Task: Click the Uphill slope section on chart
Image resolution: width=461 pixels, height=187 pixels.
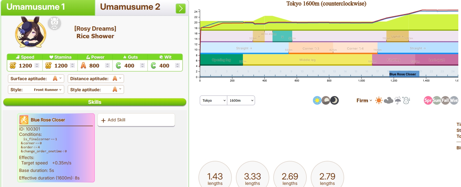Action: (397, 36)
